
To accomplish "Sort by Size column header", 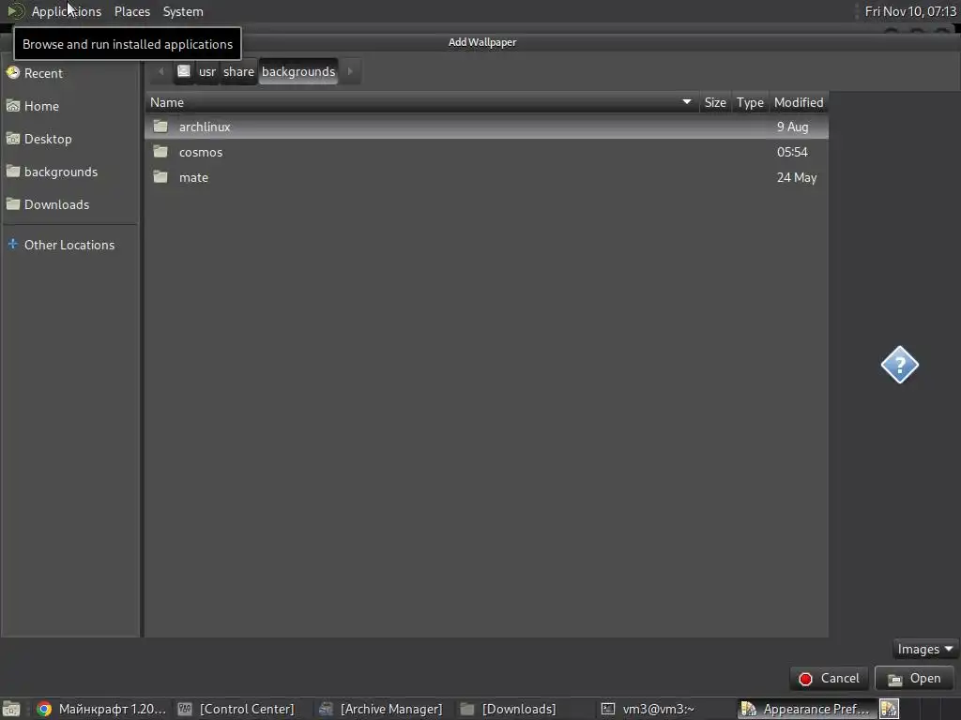I will (x=715, y=103).
